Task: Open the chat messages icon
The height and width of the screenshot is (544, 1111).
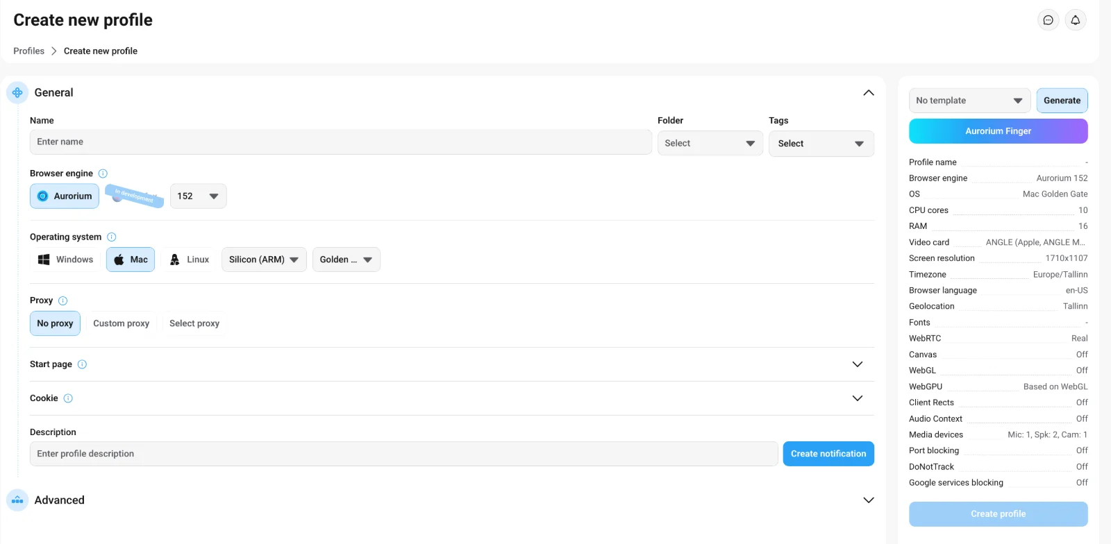Action: click(x=1048, y=20)
